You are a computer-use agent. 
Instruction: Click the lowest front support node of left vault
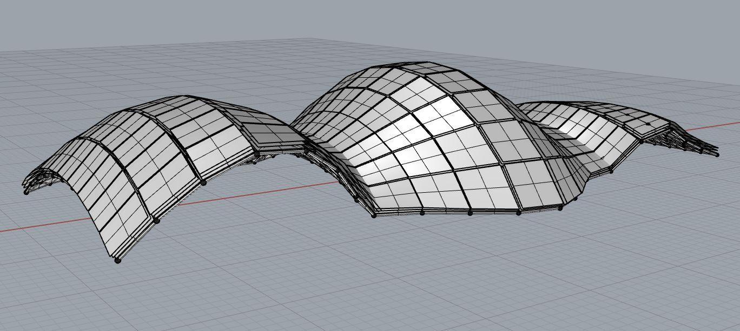pos(118,261)
